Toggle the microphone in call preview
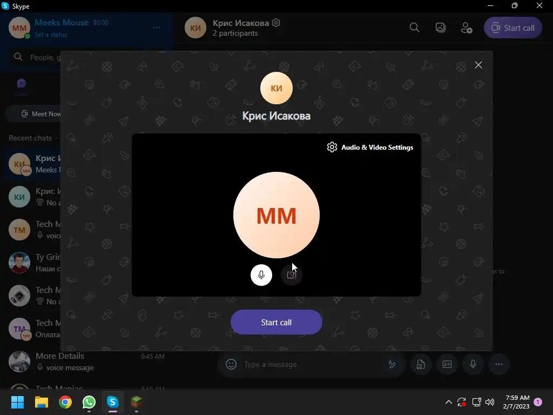553x415 pixels. (x=261, y=275)
